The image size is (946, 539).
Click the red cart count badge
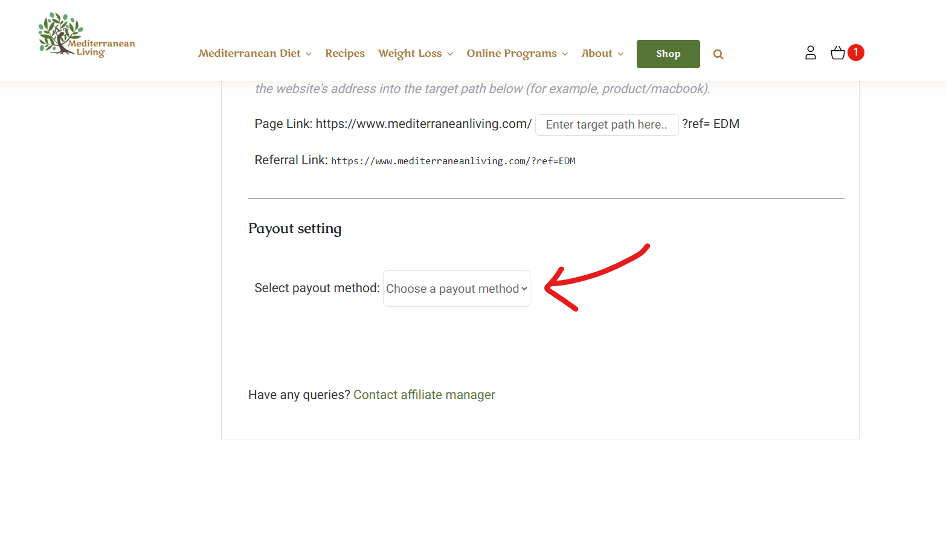(855, 53)
